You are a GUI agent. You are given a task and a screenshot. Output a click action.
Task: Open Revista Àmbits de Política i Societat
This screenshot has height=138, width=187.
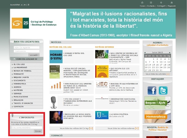[x=157, y=128]
